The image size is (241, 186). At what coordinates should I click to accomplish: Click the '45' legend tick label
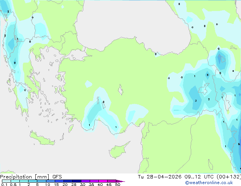109,184
